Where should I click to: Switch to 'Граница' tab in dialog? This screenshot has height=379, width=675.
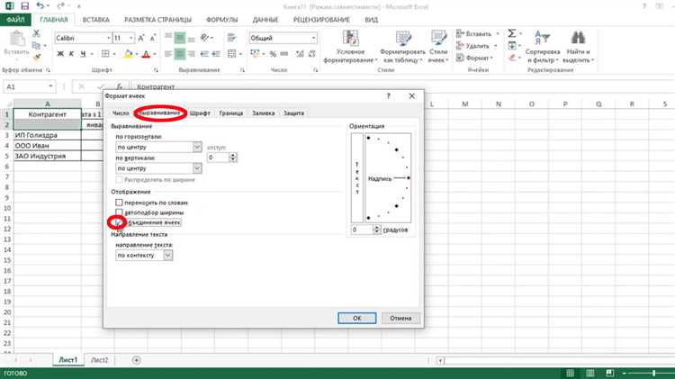tap(231, 113)
